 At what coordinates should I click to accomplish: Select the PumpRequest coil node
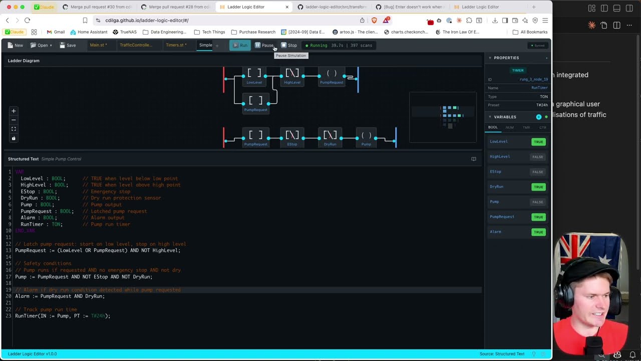tap(331, 76)
